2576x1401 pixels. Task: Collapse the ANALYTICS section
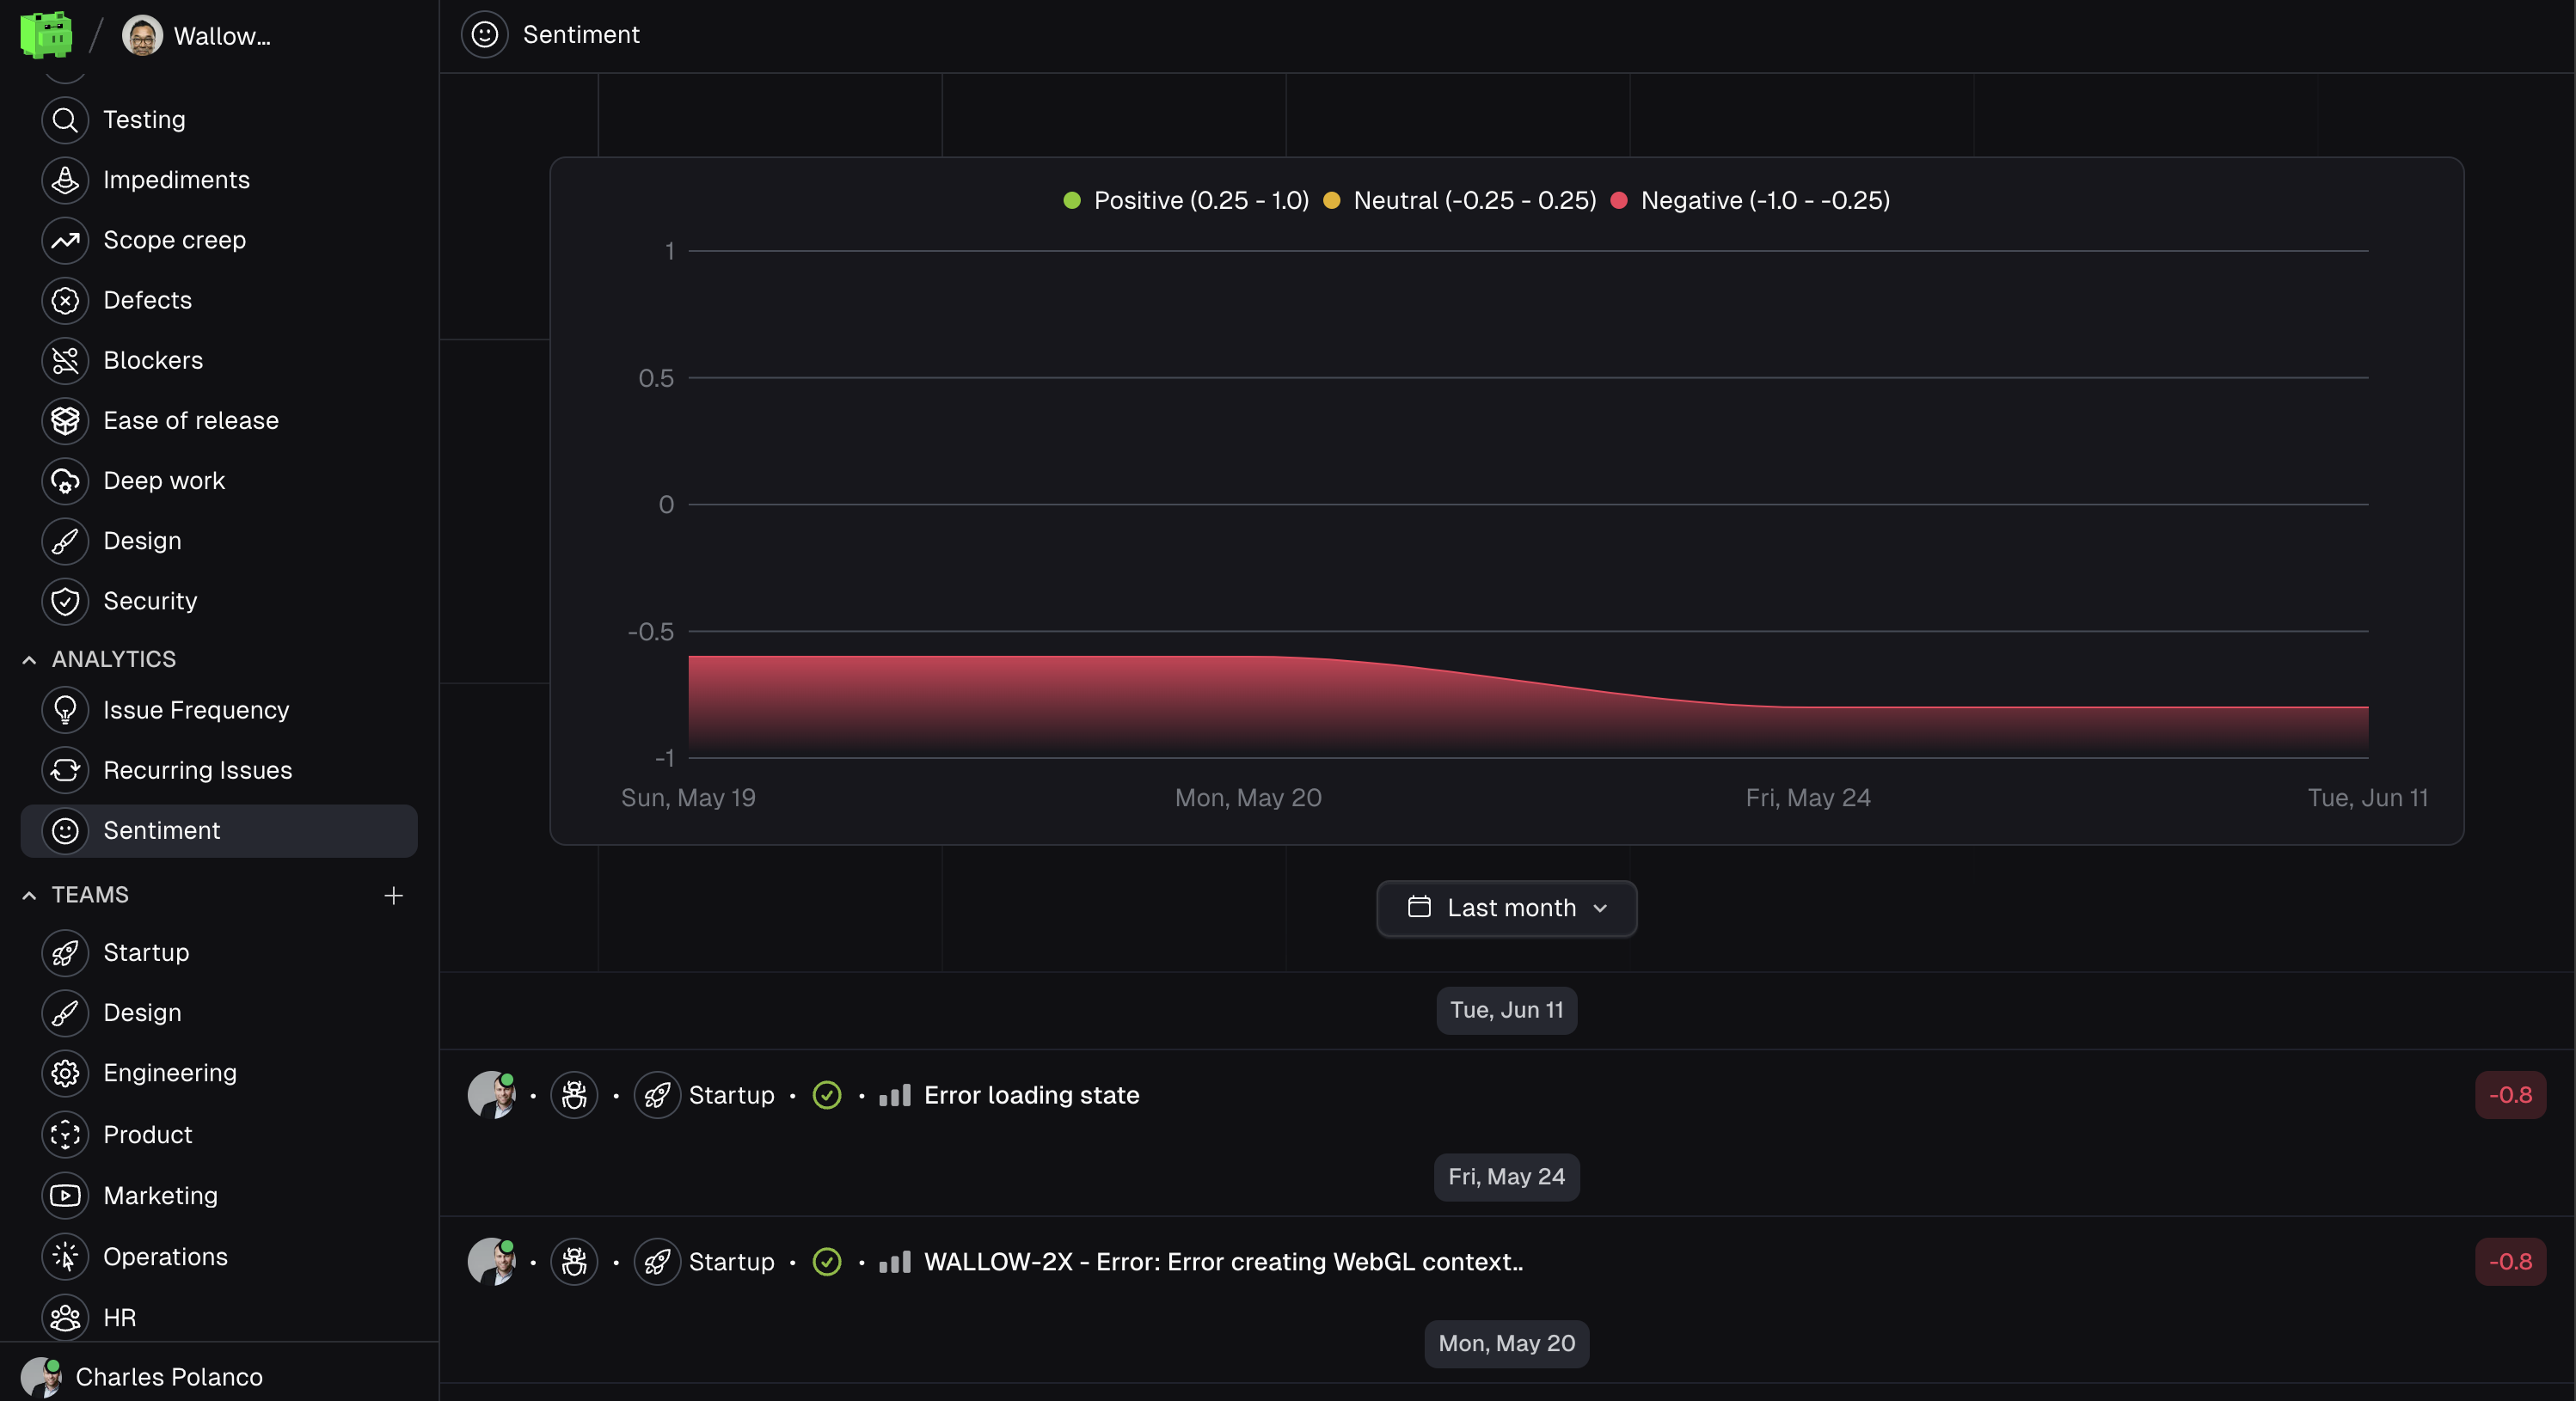(29, 659)
